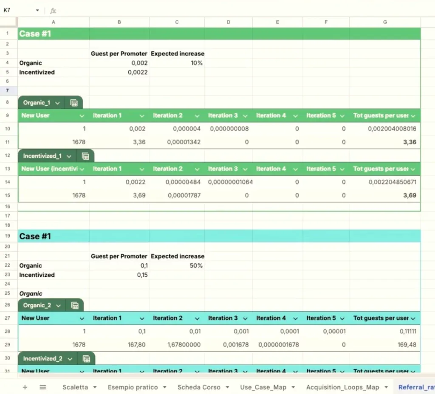Switch to the Scaletta sheet tab
The image size is (435, 394).
[75, 387]
